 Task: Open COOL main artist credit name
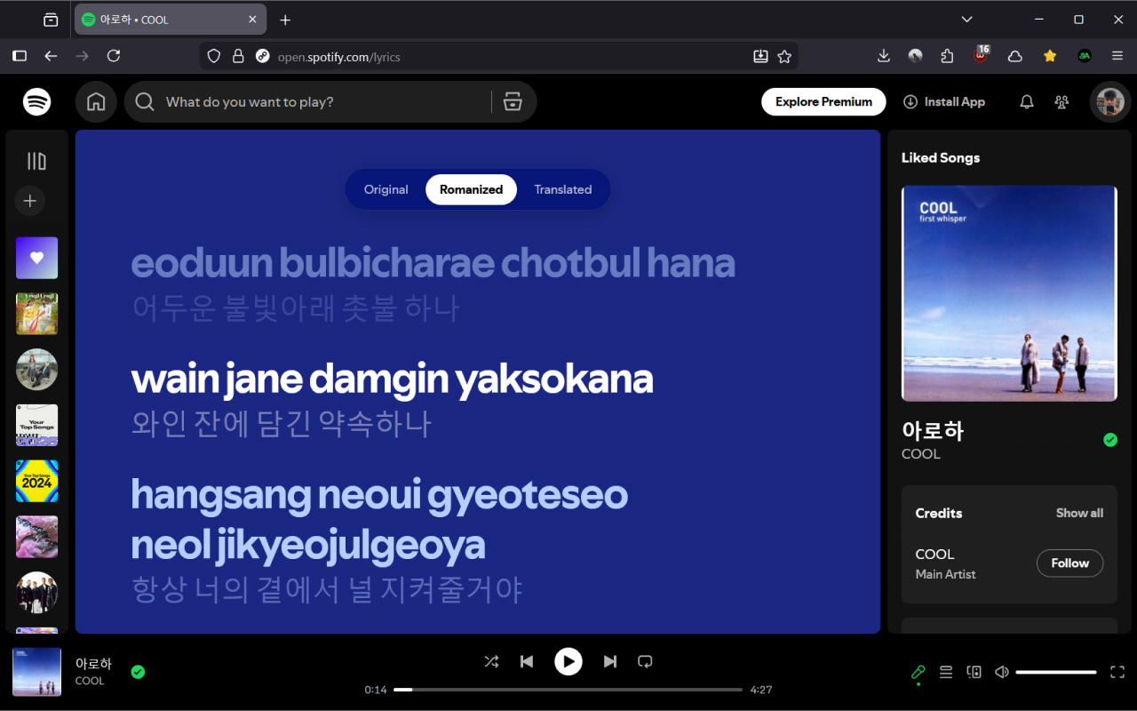click(x=934, y=555)
